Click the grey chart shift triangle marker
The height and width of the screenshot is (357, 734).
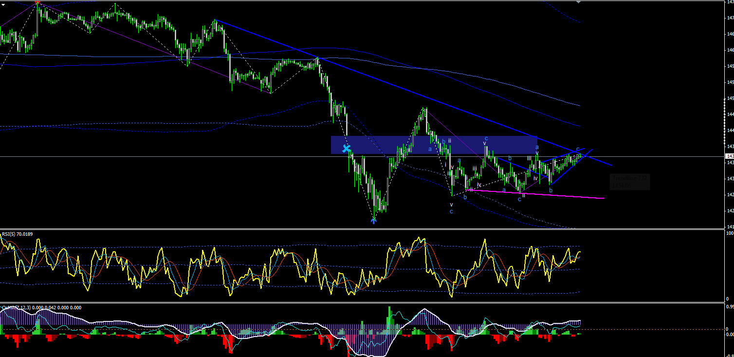(x=578, y=2)
